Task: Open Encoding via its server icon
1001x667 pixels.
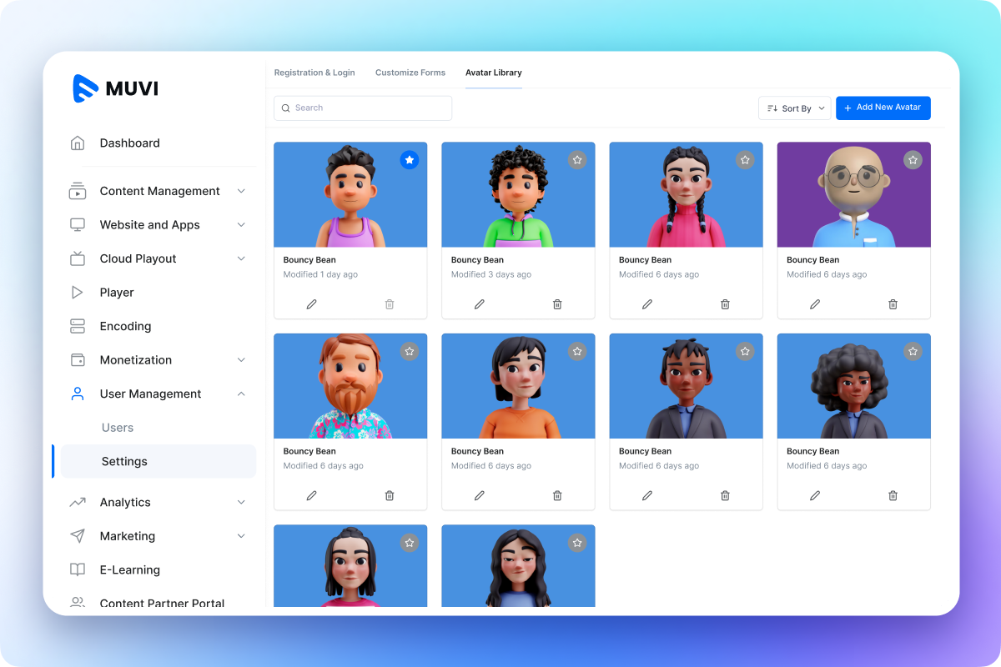Action: (x=78, y=326)
